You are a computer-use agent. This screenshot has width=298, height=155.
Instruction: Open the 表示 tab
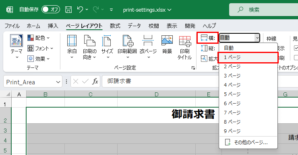coord(172,26)
